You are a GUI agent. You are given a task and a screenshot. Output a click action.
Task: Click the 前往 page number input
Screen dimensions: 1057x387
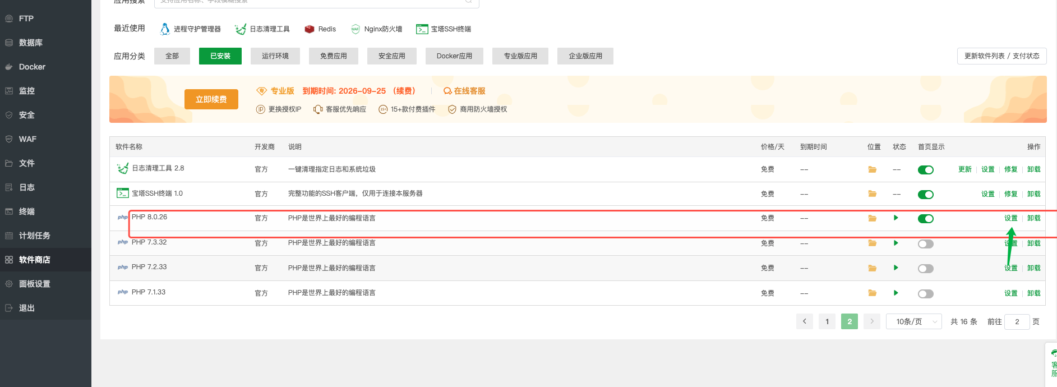coord(1017,321)
